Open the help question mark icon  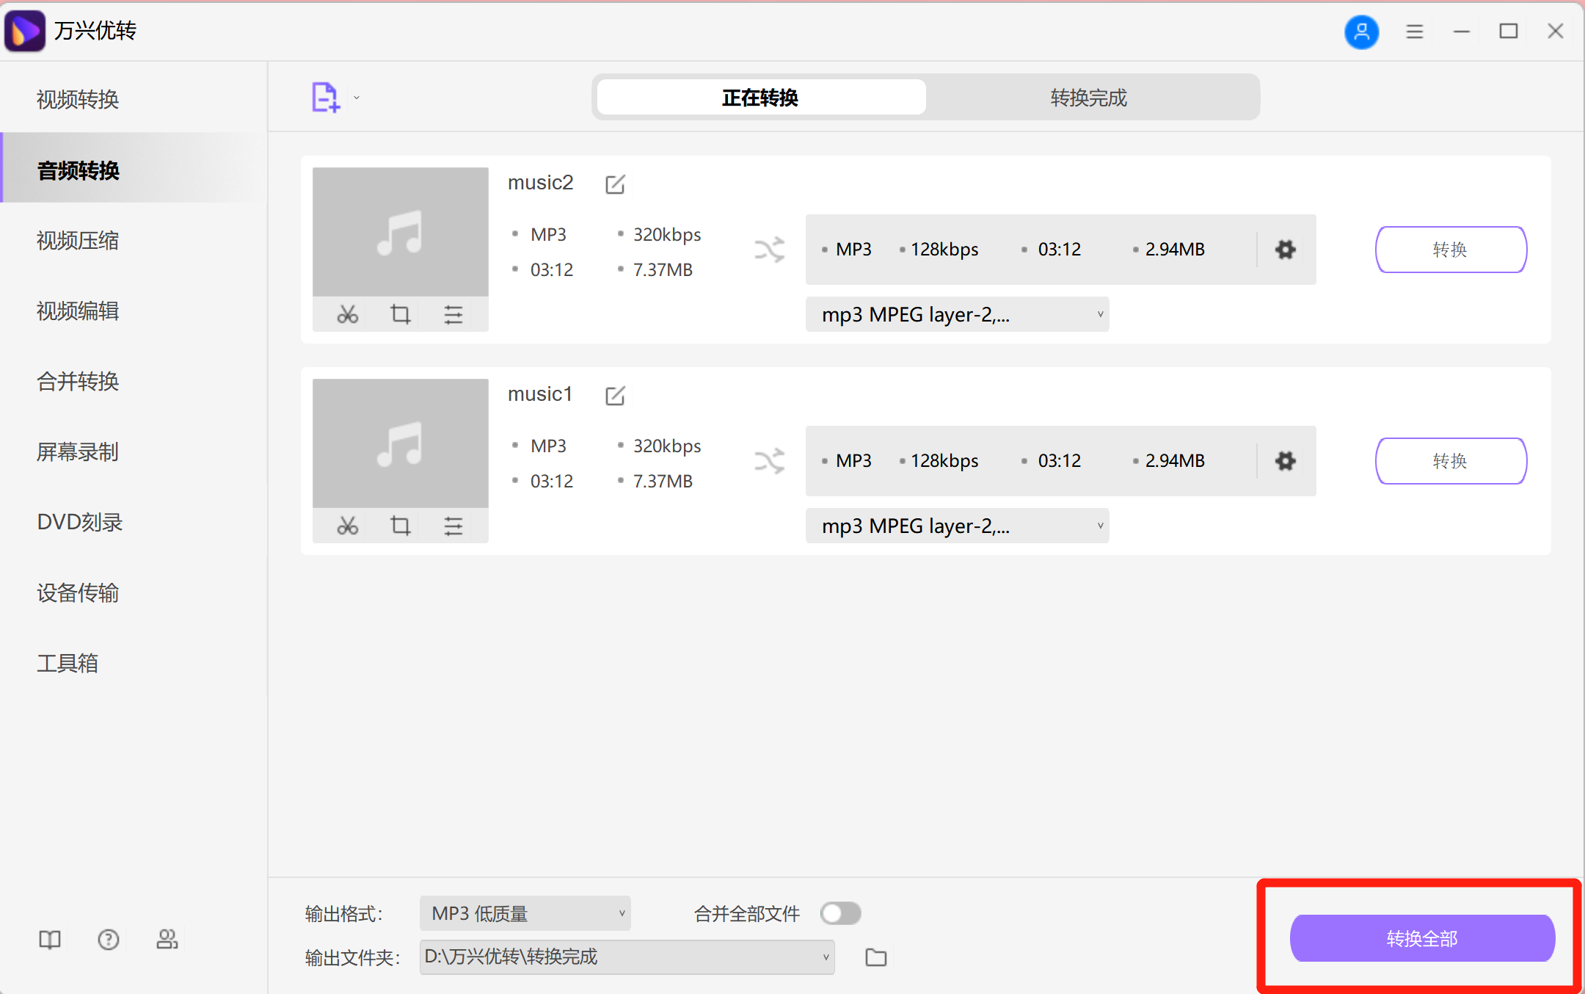[x=109, y=940]
